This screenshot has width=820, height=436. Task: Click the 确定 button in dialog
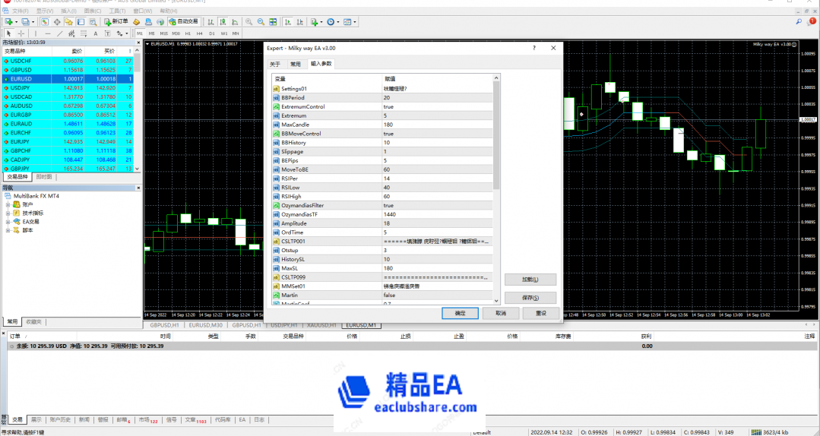click(460, 313)
